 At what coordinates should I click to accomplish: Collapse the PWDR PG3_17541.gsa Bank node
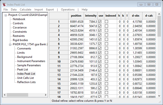tap(10, 44)
